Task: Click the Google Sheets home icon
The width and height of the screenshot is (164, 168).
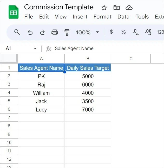Action: pyautogui.click(x=14, y=12)
